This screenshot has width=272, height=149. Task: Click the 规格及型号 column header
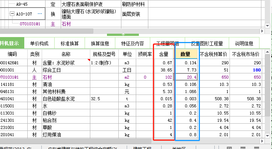[104, 54]
